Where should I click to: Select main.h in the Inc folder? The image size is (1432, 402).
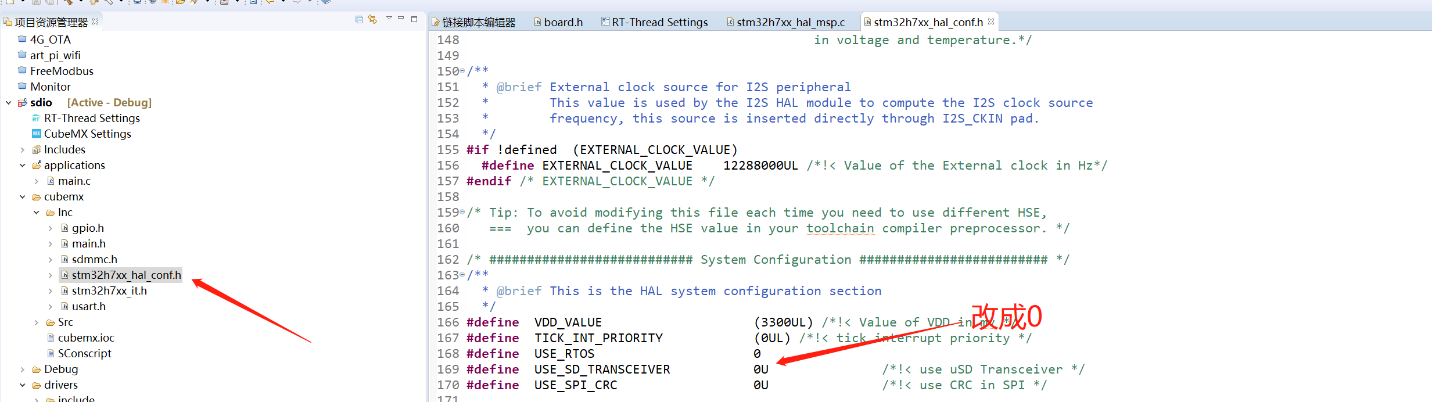point(89,243)
